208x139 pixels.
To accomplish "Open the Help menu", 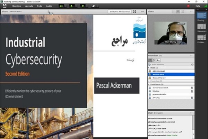I will coord(198,6).
